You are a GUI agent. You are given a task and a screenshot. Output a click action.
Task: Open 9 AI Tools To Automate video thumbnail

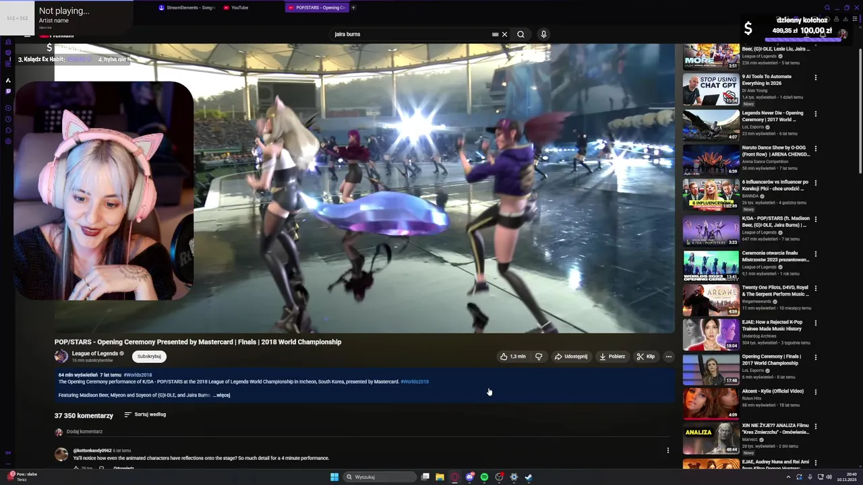(x=711, y=90)
